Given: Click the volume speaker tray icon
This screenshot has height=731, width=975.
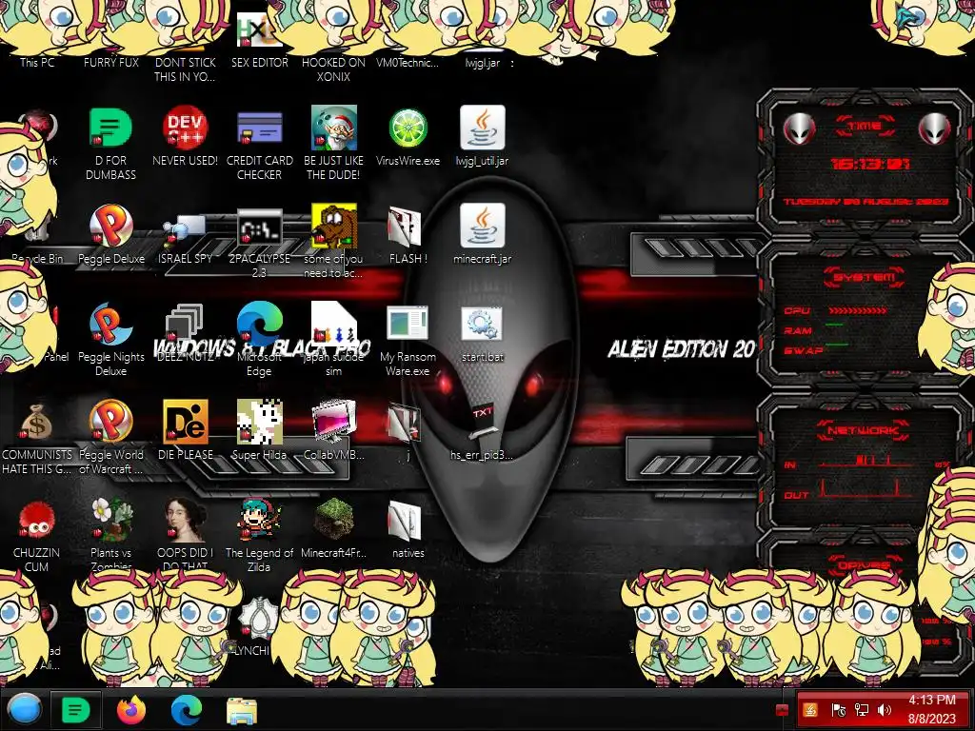Looking at the screenshot, I should coord(884,710).
